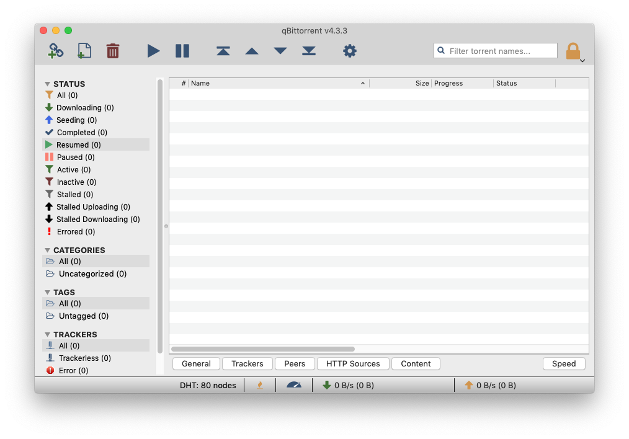Screen dimensions: 629x439
Task: Select Untagged (0) tag
Action: 96,316
